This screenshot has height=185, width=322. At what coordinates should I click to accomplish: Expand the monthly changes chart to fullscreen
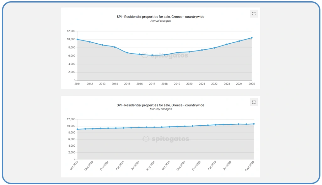coord(254,102)
